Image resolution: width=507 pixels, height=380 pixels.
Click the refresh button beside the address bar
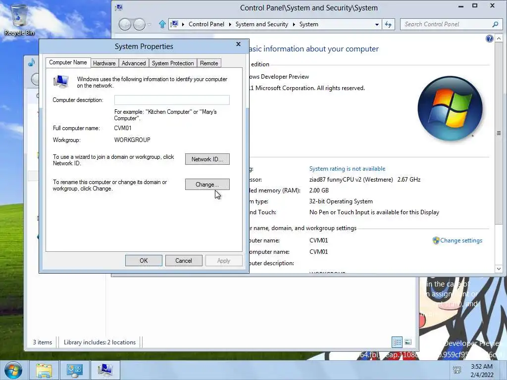388,24
